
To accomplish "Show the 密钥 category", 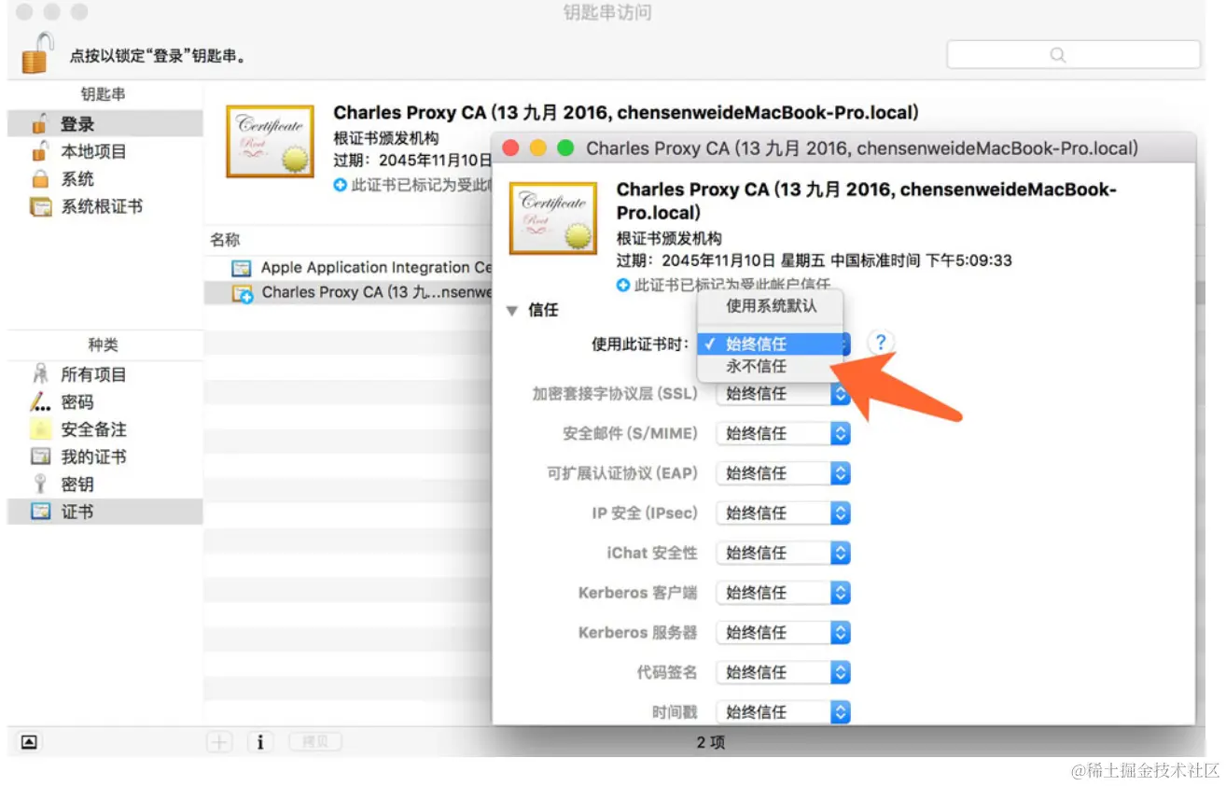I will click(104, 484).
